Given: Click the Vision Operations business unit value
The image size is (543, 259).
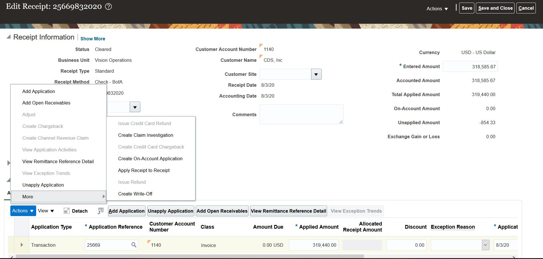Looking at the screenshot, I should point(113,60).
